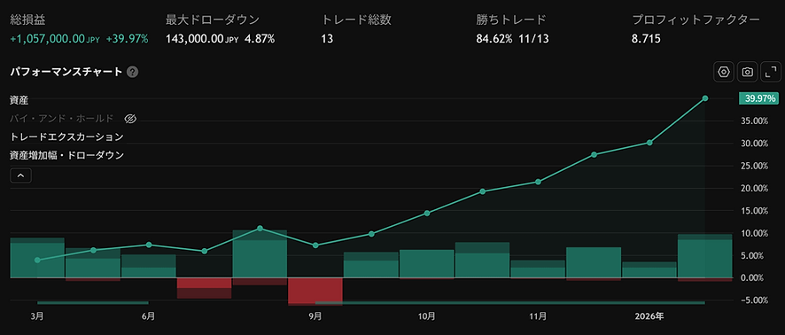Image resolution: width=785 pixels, height=335 pixels.
Task: Toggle visibility of バイ・アンド・ホールド with the eye icon
Action: coord(130,119)
